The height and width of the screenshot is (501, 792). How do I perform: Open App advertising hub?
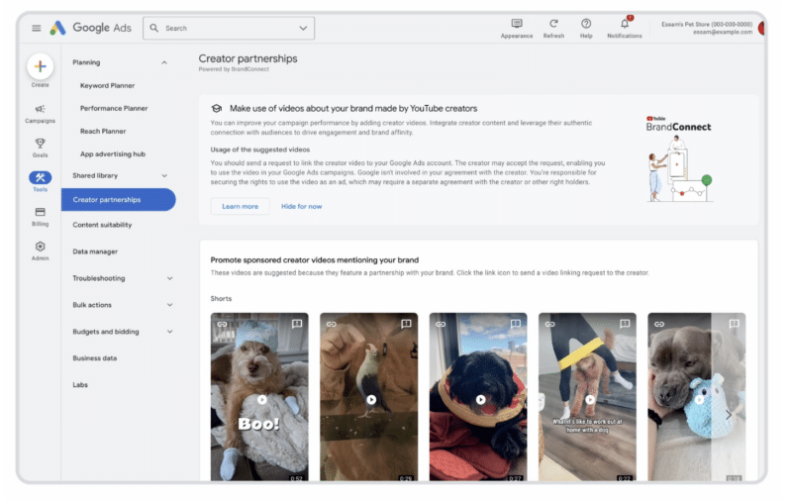pos(113,154)
